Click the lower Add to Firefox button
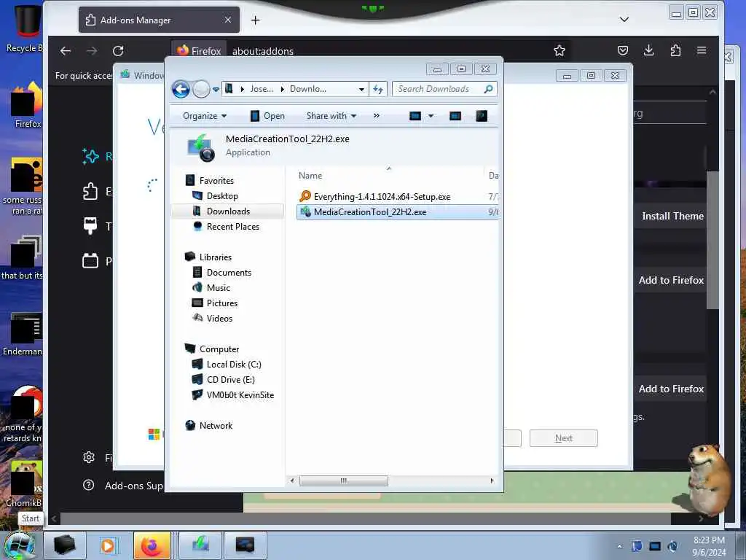The width and height of the screenshot is (746, 560). [671, 389]
